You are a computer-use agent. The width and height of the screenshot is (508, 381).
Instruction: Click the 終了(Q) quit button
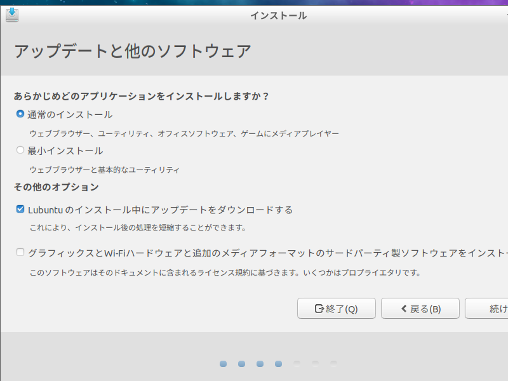click(337, 309)
